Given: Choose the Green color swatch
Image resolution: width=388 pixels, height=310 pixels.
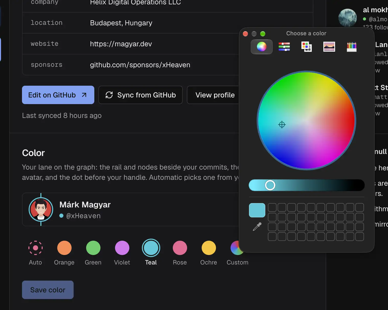Looking at the screenshot, I should (93, 248).
